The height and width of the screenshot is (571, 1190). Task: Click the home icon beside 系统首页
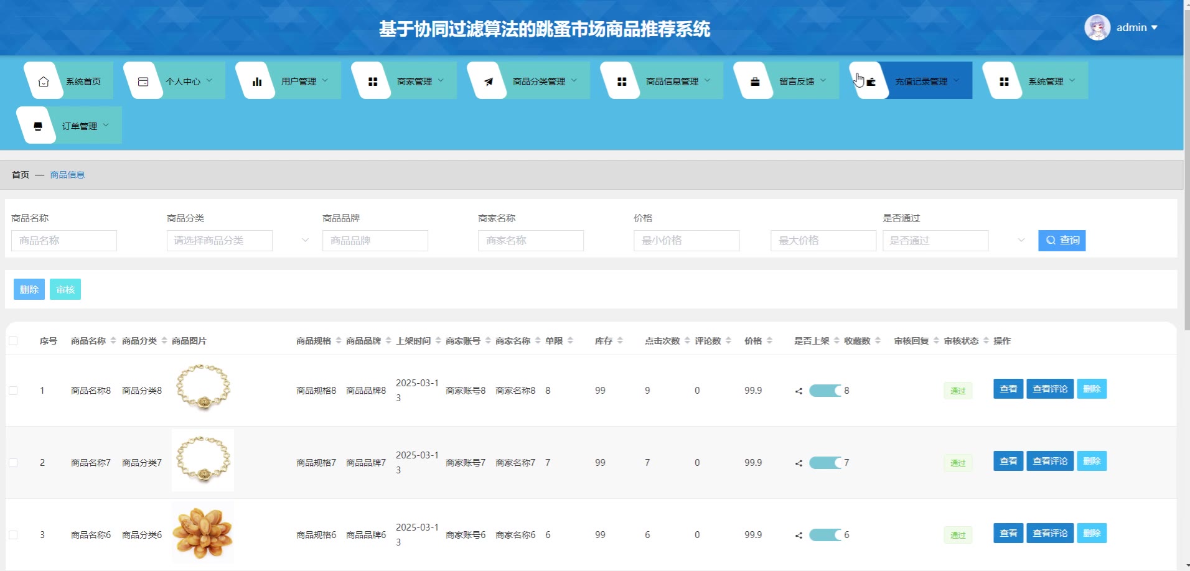[44, 81]
